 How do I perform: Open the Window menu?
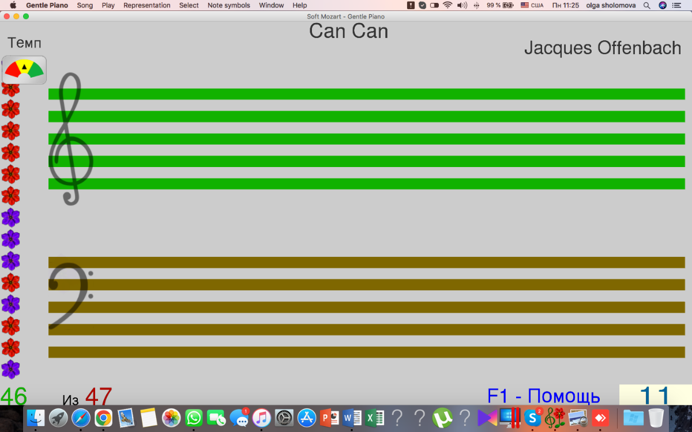point(271,5)
